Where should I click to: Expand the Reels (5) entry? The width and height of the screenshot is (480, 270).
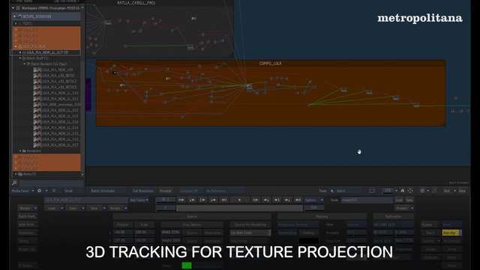click(16, 174)
